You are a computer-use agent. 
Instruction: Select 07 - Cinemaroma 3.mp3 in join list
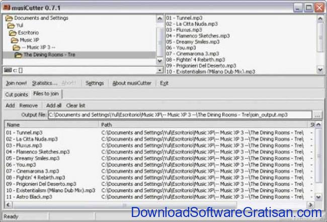coord(33,171)
